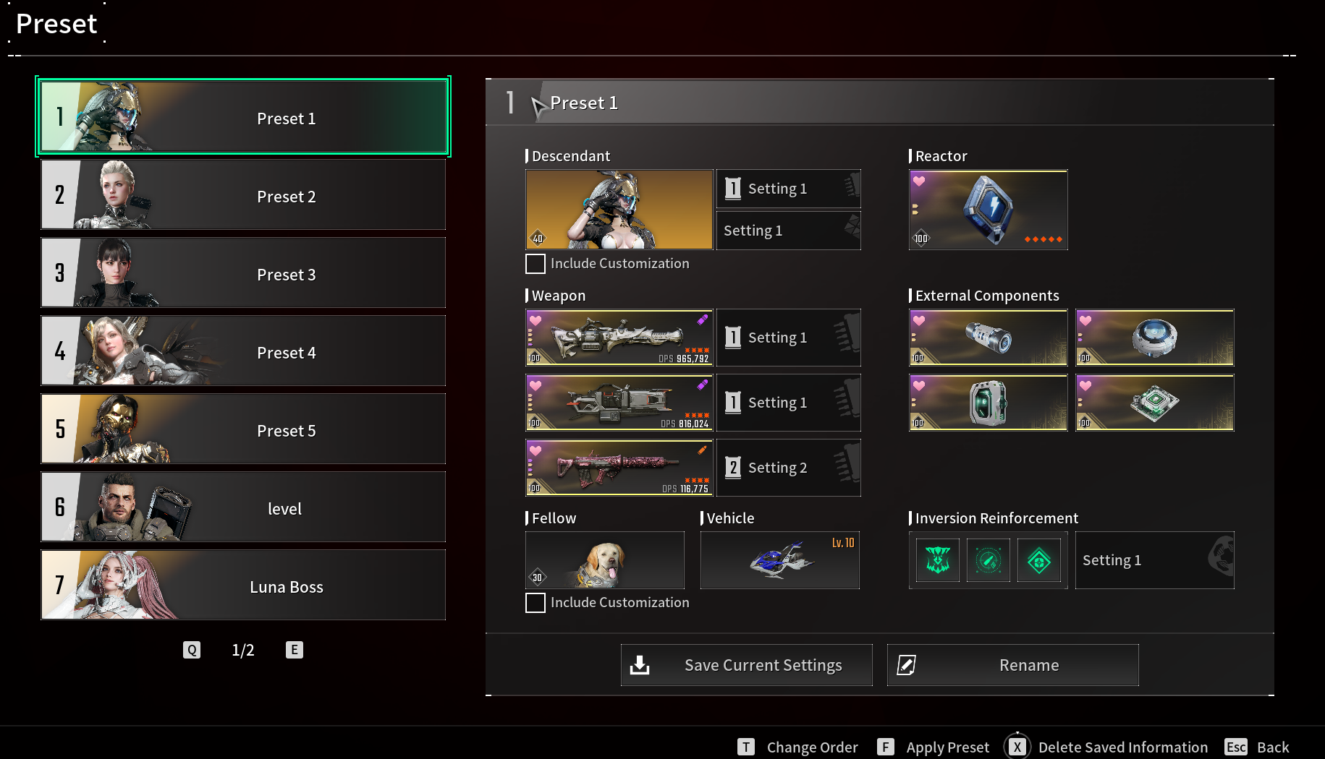This screenshot has width=1325, height=759.
Task: Click Save Current Settings button
Action: [x=746, y=665]
